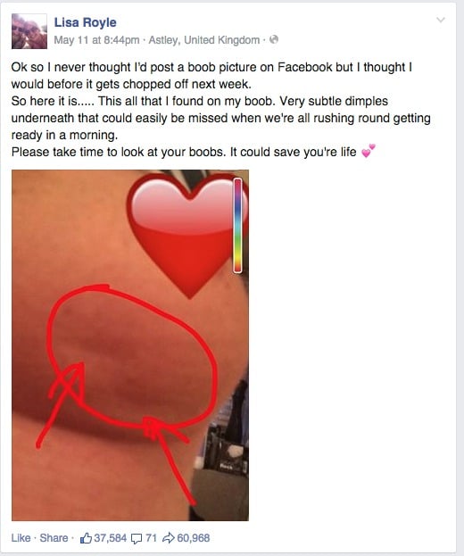Viewport: 464px width, 556px height.
Task: Open Lisa Royle's profile picture
Action: coord(29,31)
